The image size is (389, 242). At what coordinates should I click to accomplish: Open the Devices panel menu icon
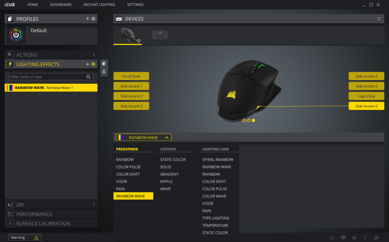[x=379, y=19]
